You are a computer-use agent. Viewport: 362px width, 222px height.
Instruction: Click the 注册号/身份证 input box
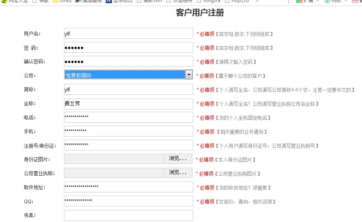click(128, 145)
